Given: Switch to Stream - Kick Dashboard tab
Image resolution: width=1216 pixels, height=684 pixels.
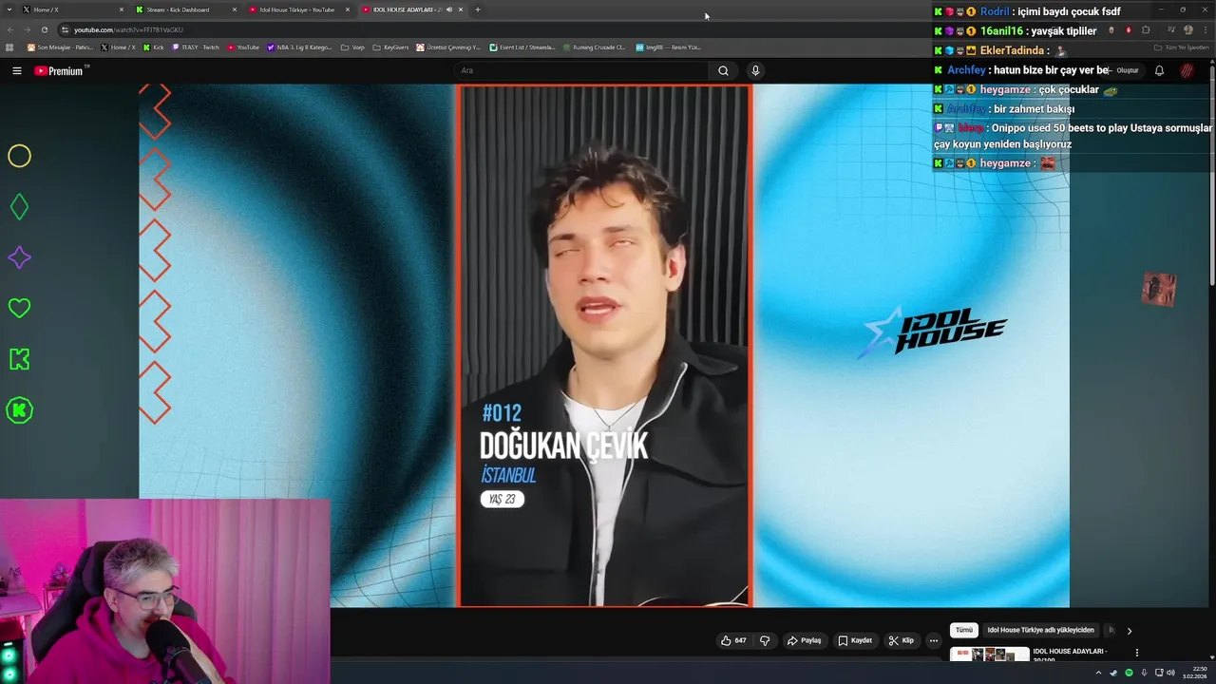Looking at the screenshot, I should tap(186, 9).
